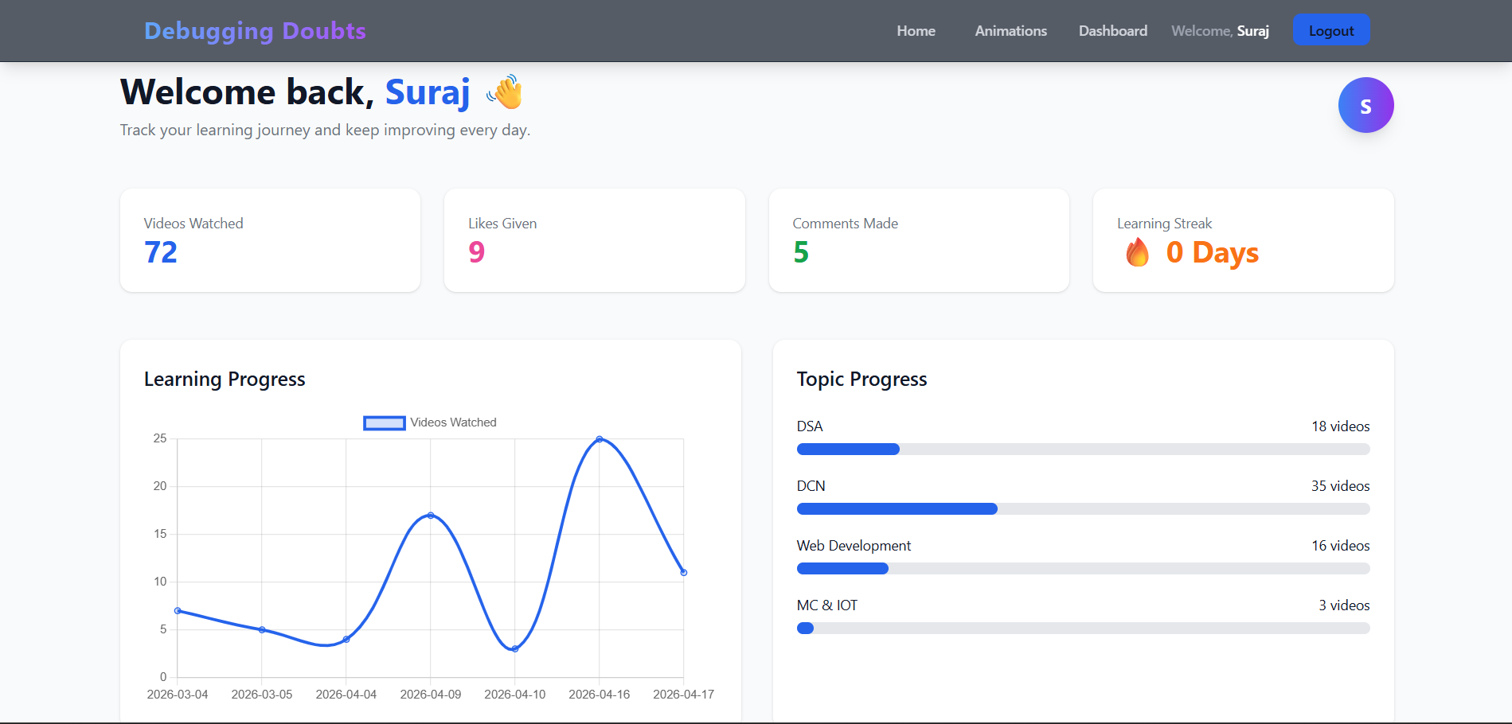Click the Debugging Doubts logo
This screenshot has height=724, width=1512.
point(255,30)
